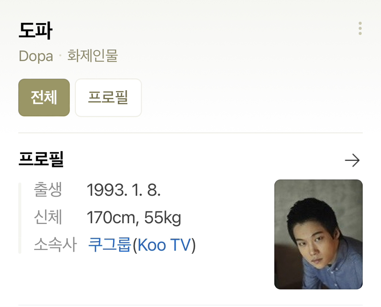
Task: Click the 170cm, 55kg body info
Action: pyautogui.click(x=134, y=218)
